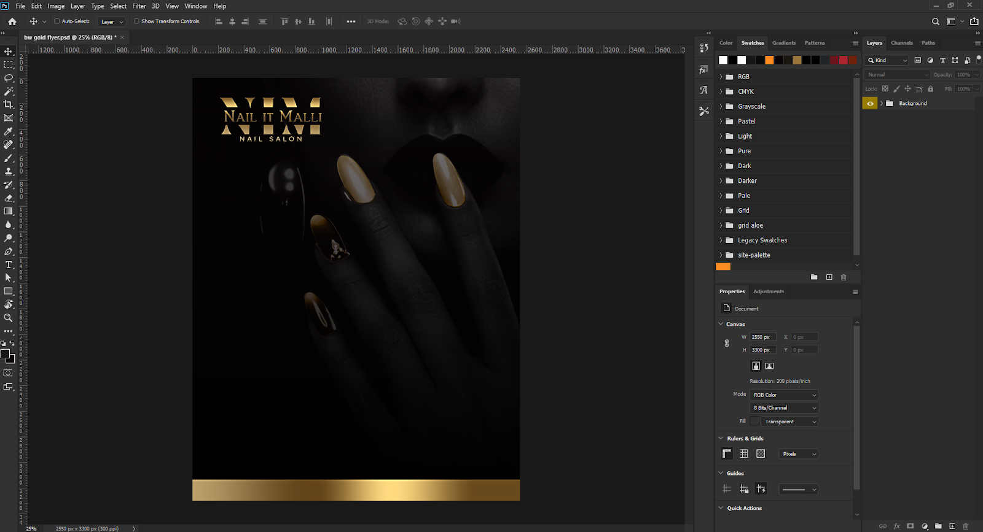983x532 pixels.
Task: Select the Eraser tool
Action: click(x=9, y=198)
